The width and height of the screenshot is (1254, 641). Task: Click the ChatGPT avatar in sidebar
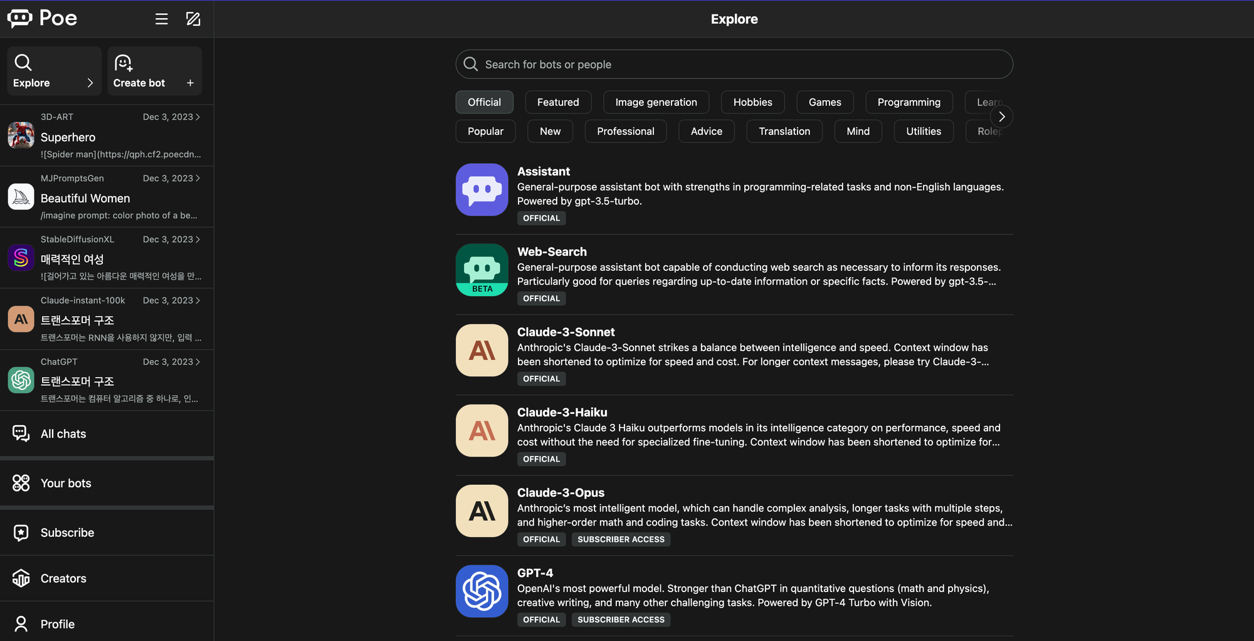click(x=21, y=380)
